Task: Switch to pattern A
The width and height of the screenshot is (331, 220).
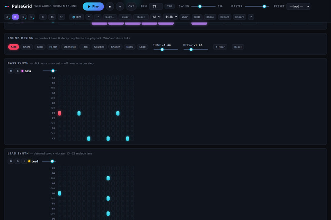Action: 7,17
